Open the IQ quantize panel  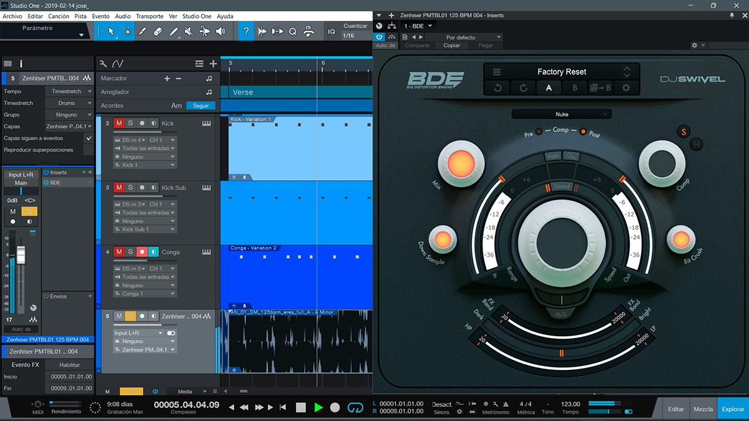pos(331,31)
